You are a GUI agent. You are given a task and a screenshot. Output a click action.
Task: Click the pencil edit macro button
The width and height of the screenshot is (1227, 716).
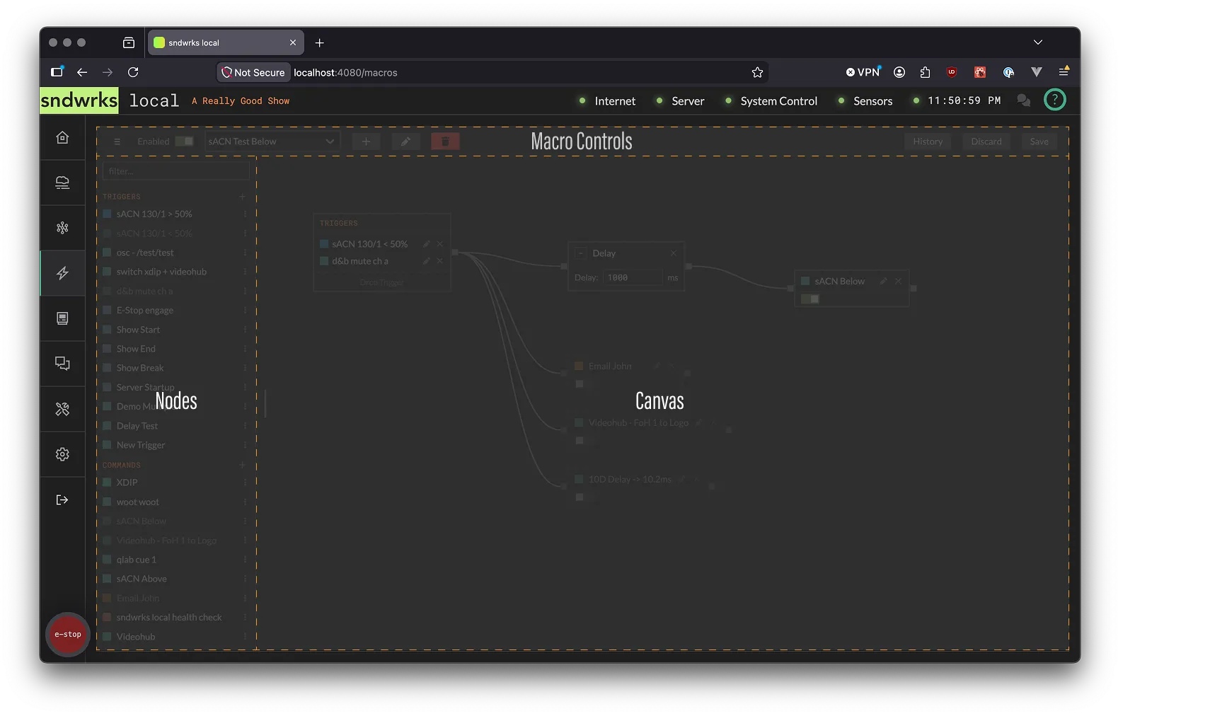405,142
